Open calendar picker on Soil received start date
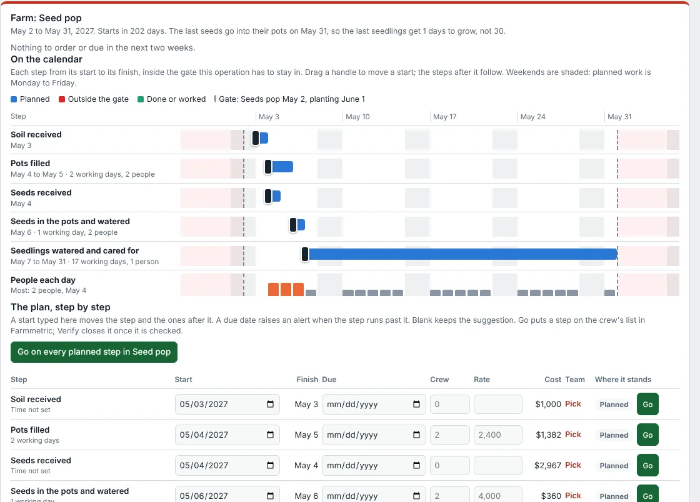 270,404
